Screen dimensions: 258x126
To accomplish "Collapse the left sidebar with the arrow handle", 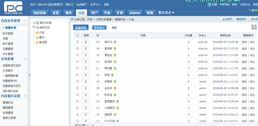I will 29,75.
